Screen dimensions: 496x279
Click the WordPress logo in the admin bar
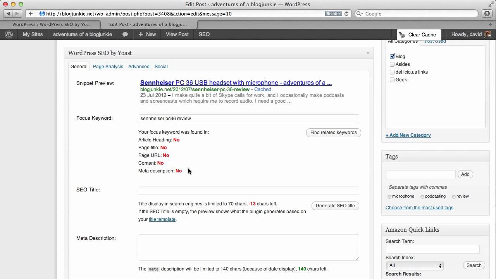[x=9, y=34]
